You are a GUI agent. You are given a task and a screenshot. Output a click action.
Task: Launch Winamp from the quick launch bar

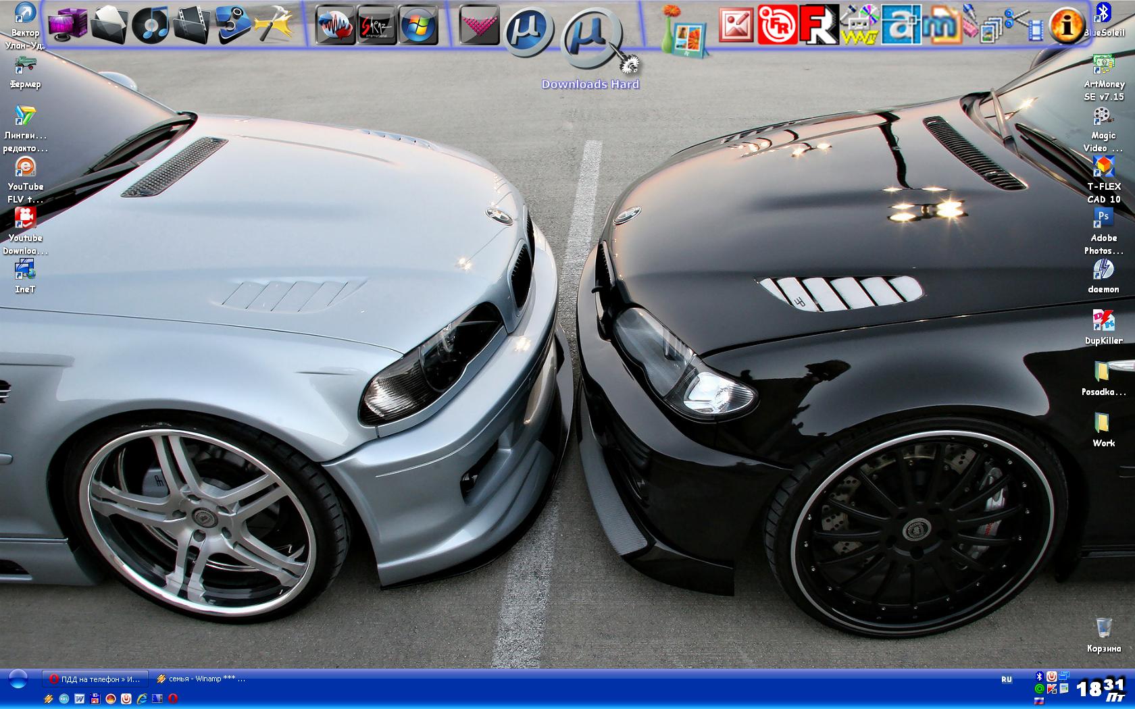click(x=48, y=699)
